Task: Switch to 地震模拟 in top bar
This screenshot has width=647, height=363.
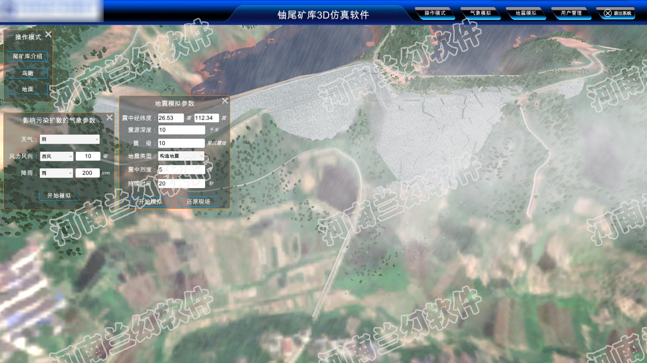Action: pyautogui.click(x=526, y=13)
